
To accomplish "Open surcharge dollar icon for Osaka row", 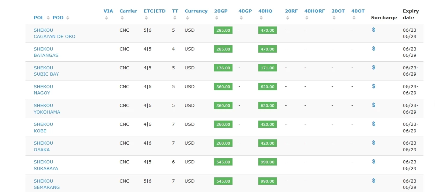I will [374, 143].
